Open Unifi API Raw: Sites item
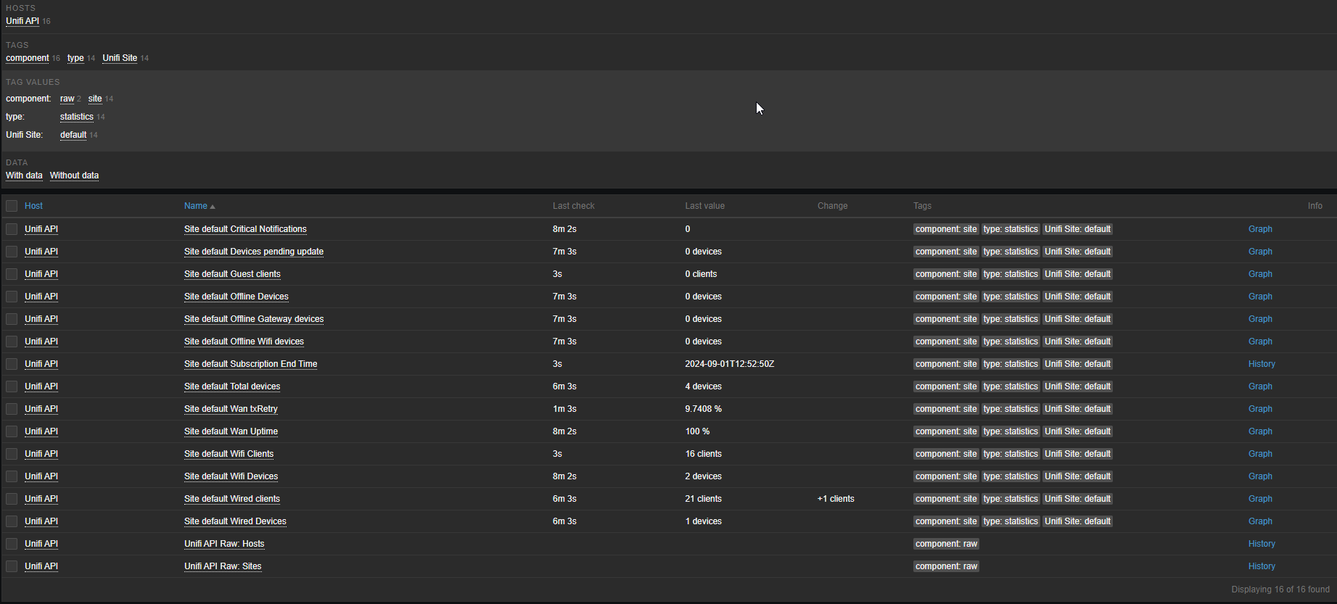Screen dimensions: 1337x604 click(223, 566)
